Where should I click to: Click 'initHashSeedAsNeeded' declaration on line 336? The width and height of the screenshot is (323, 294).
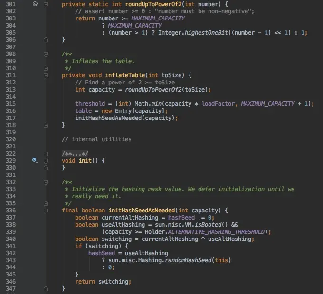(x=142, y=211)
